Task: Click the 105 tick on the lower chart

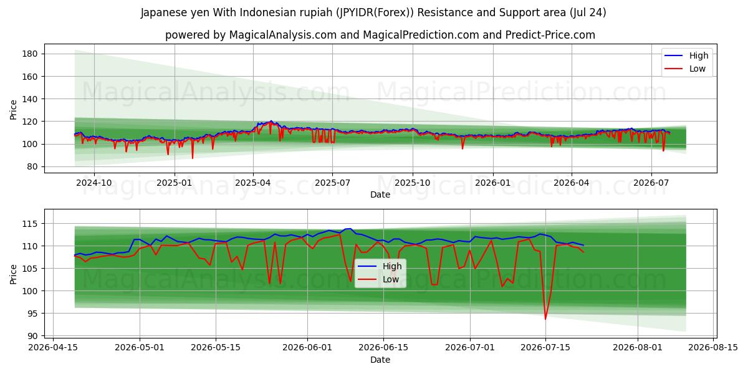Action: point(31,269)
